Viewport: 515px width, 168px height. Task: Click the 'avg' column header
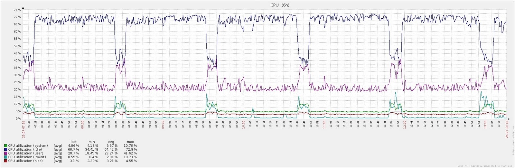click(111, 142)
